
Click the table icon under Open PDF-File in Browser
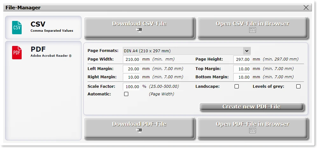click(x=252, y=131)
